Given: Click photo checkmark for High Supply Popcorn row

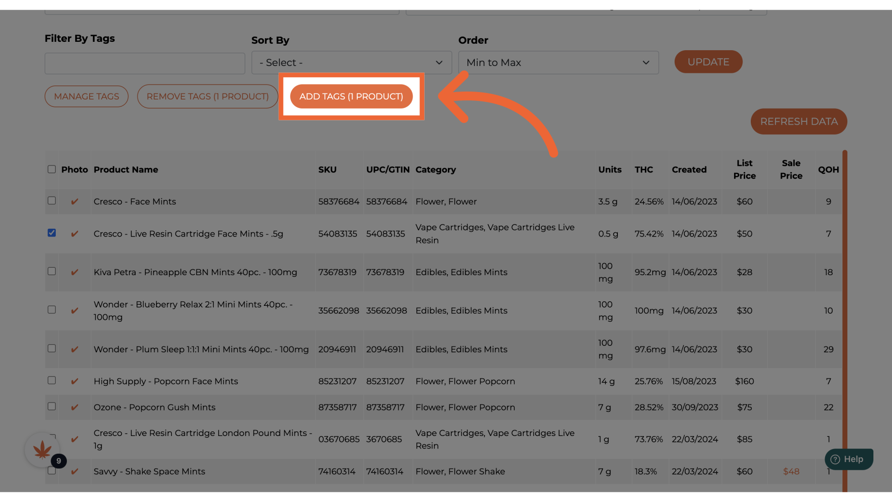Looking at the screenshot, I should (74, 382).
